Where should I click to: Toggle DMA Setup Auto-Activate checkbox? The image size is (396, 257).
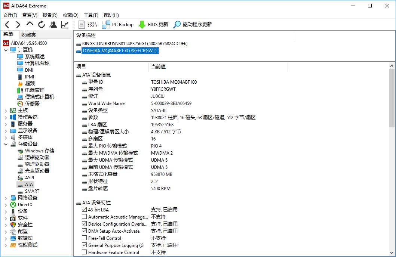point(85,230)
